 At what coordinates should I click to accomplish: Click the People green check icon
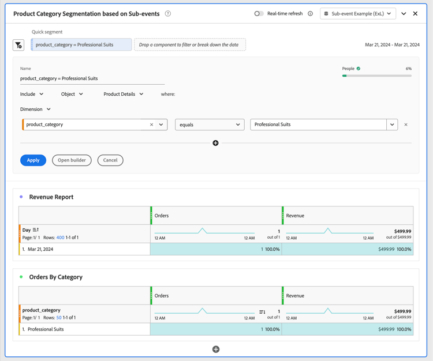[x=358, y=69]
